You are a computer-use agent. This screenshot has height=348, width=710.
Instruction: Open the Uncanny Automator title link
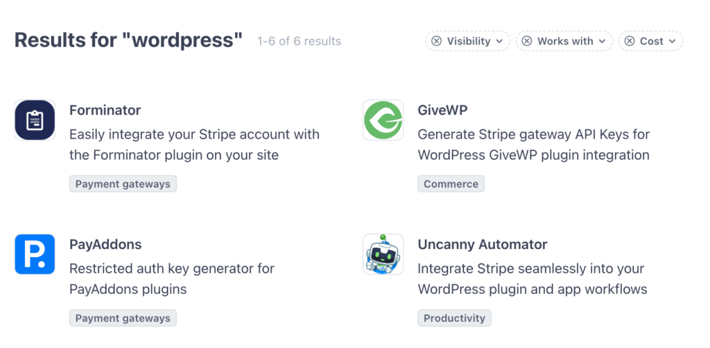pyautogui.click(x=483, y=245)
